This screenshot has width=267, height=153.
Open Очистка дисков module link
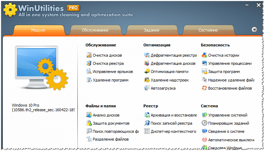(x=107, y=55)
